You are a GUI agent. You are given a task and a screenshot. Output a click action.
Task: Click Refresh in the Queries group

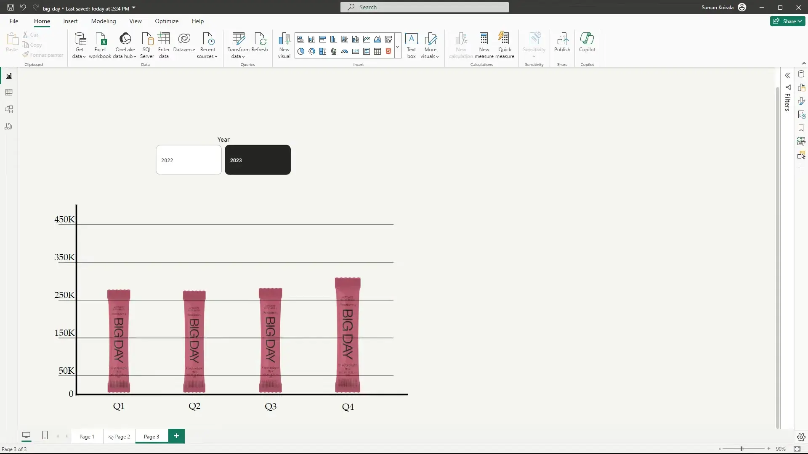point(260,42)
